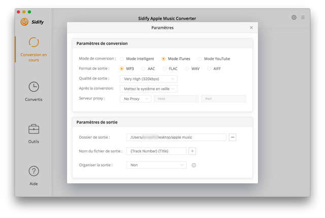The height and width of the screenshot is (218, 325).
Task: Open the No Proxy server dropdown
Action: point(135,99)
